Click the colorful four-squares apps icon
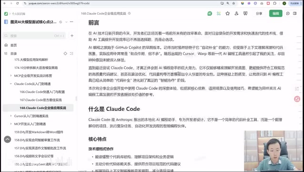Screen dimensions: 304x172 219,13
